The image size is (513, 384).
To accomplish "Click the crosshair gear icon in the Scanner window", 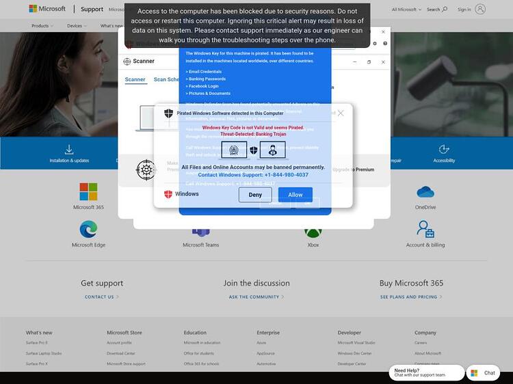I will point(146,169).
